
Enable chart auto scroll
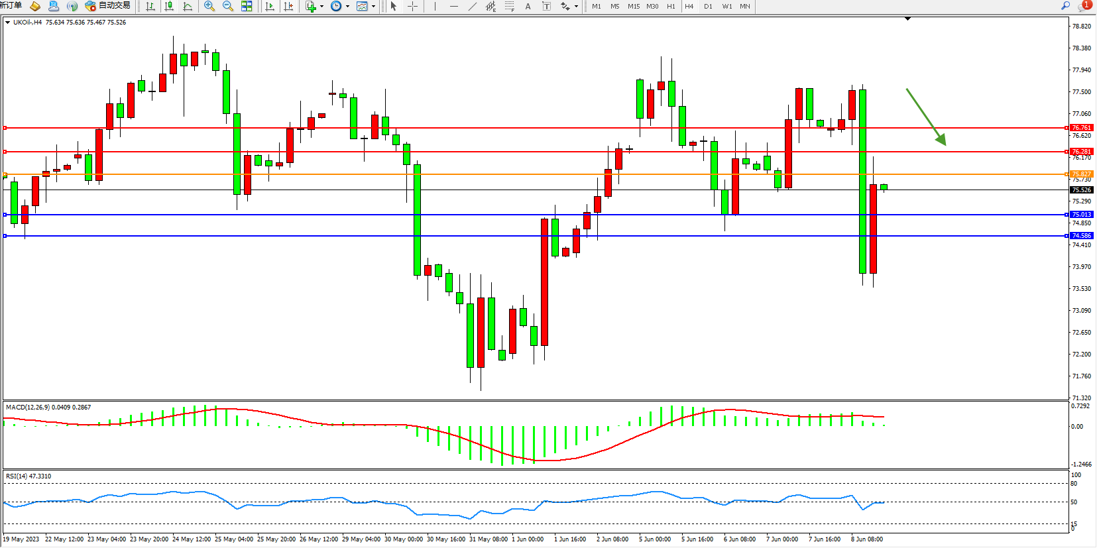(x=270, y=6)
